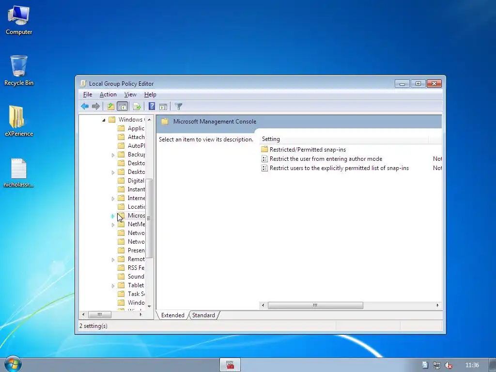
Task: Click the policy icon for author mode setting
Action: (264, 159)
